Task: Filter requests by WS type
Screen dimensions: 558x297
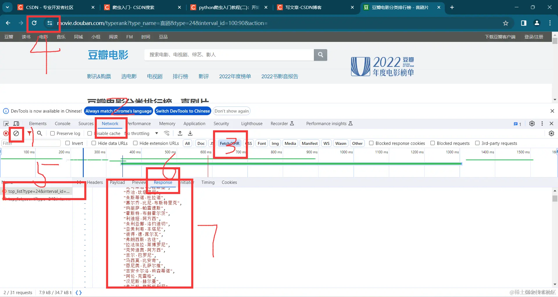Action: click(326, 143)
